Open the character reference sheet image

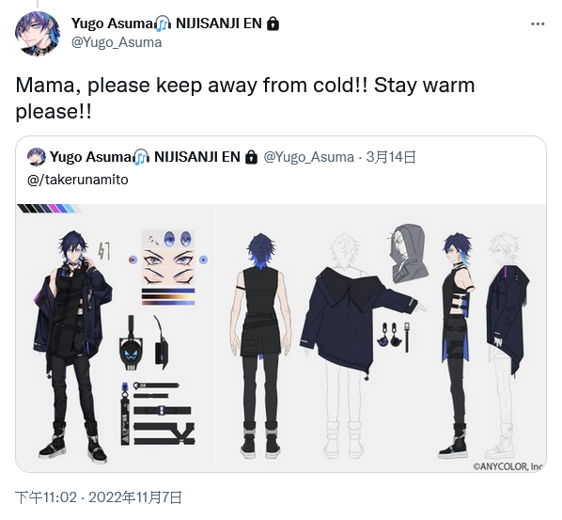tap(281, 338)
